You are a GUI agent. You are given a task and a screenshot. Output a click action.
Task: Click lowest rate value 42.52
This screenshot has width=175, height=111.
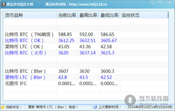[106, 77]
